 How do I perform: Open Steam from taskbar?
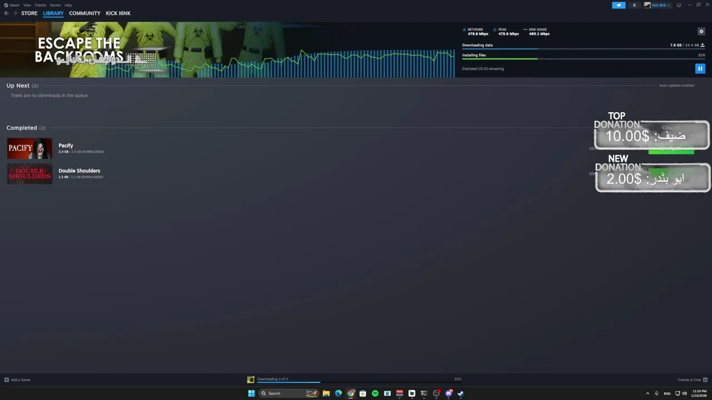[x=461, y=393]
